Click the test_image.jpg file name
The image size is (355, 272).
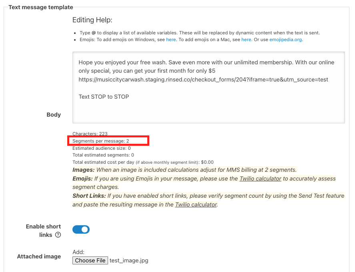[129, 260]
